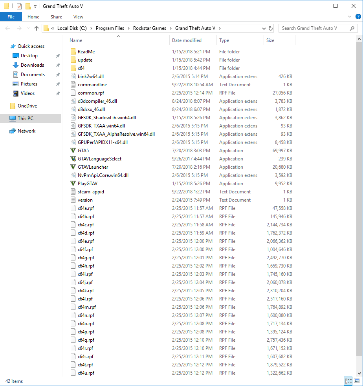
Task: Click the Back navigation arrow
Action: (x=7, y=28)
